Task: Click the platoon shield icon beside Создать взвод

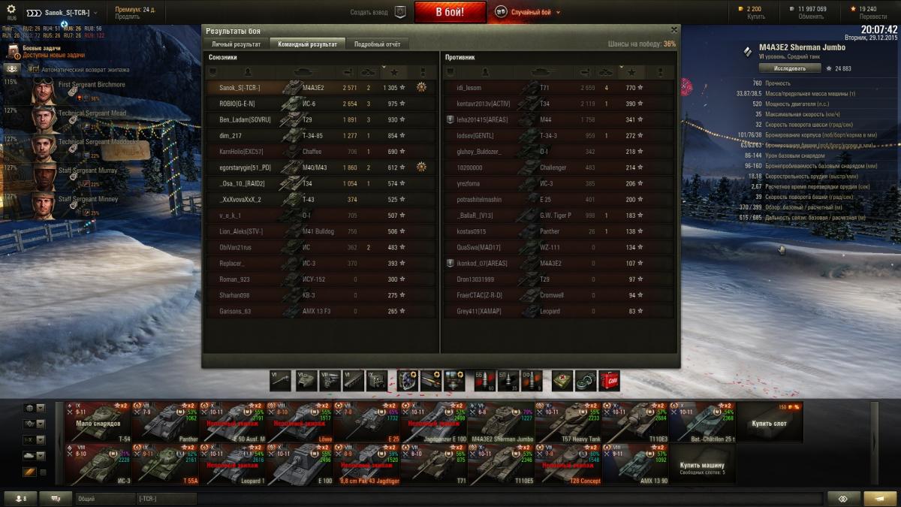Action: click(400, 12)
